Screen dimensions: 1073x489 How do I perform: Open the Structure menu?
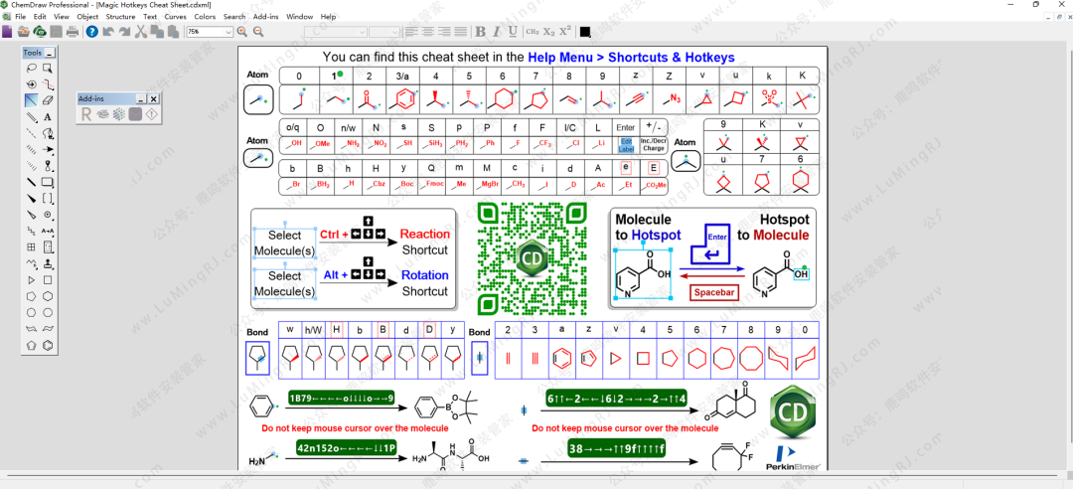click(x=120, y=17)
